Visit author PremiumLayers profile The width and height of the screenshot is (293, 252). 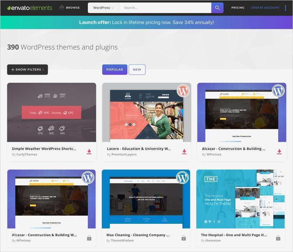tap(124, 155)
